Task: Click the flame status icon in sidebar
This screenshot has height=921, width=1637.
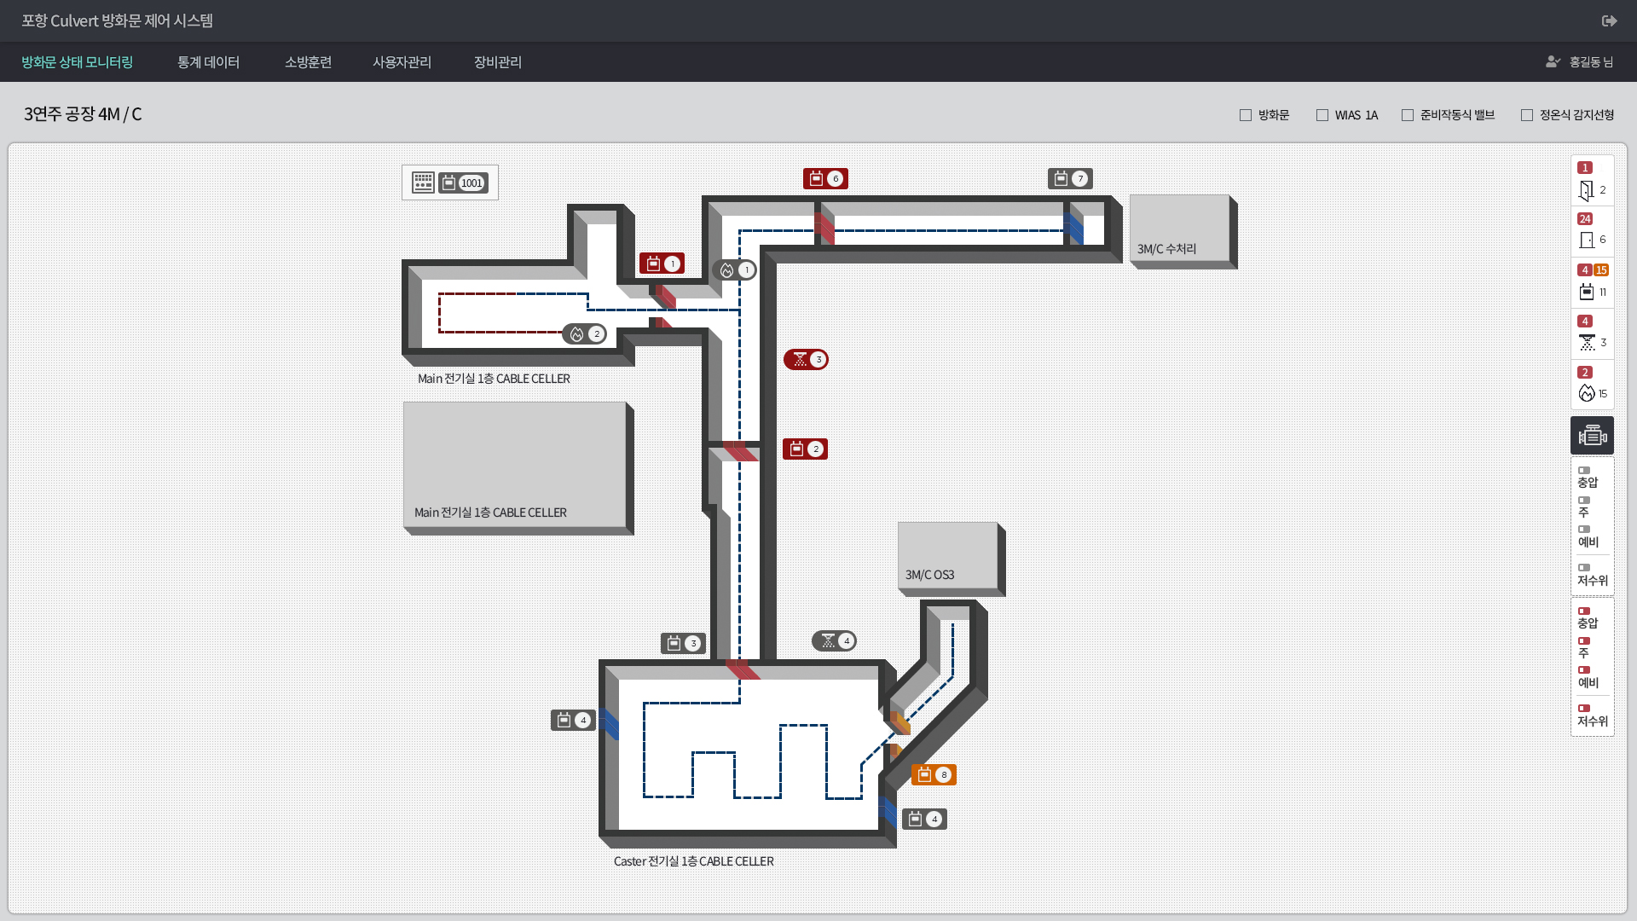Action: (1587, 393)
